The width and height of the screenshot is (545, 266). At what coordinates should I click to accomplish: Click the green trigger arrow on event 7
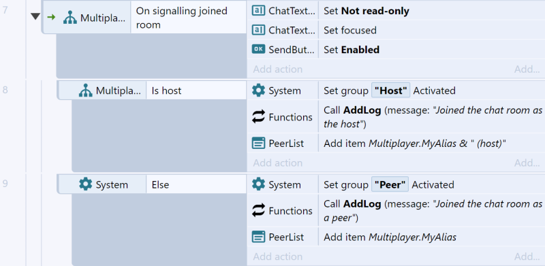(x=51, y=17)
